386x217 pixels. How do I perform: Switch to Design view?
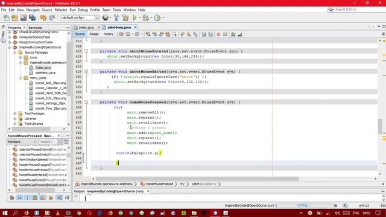[x=94, y=34]
